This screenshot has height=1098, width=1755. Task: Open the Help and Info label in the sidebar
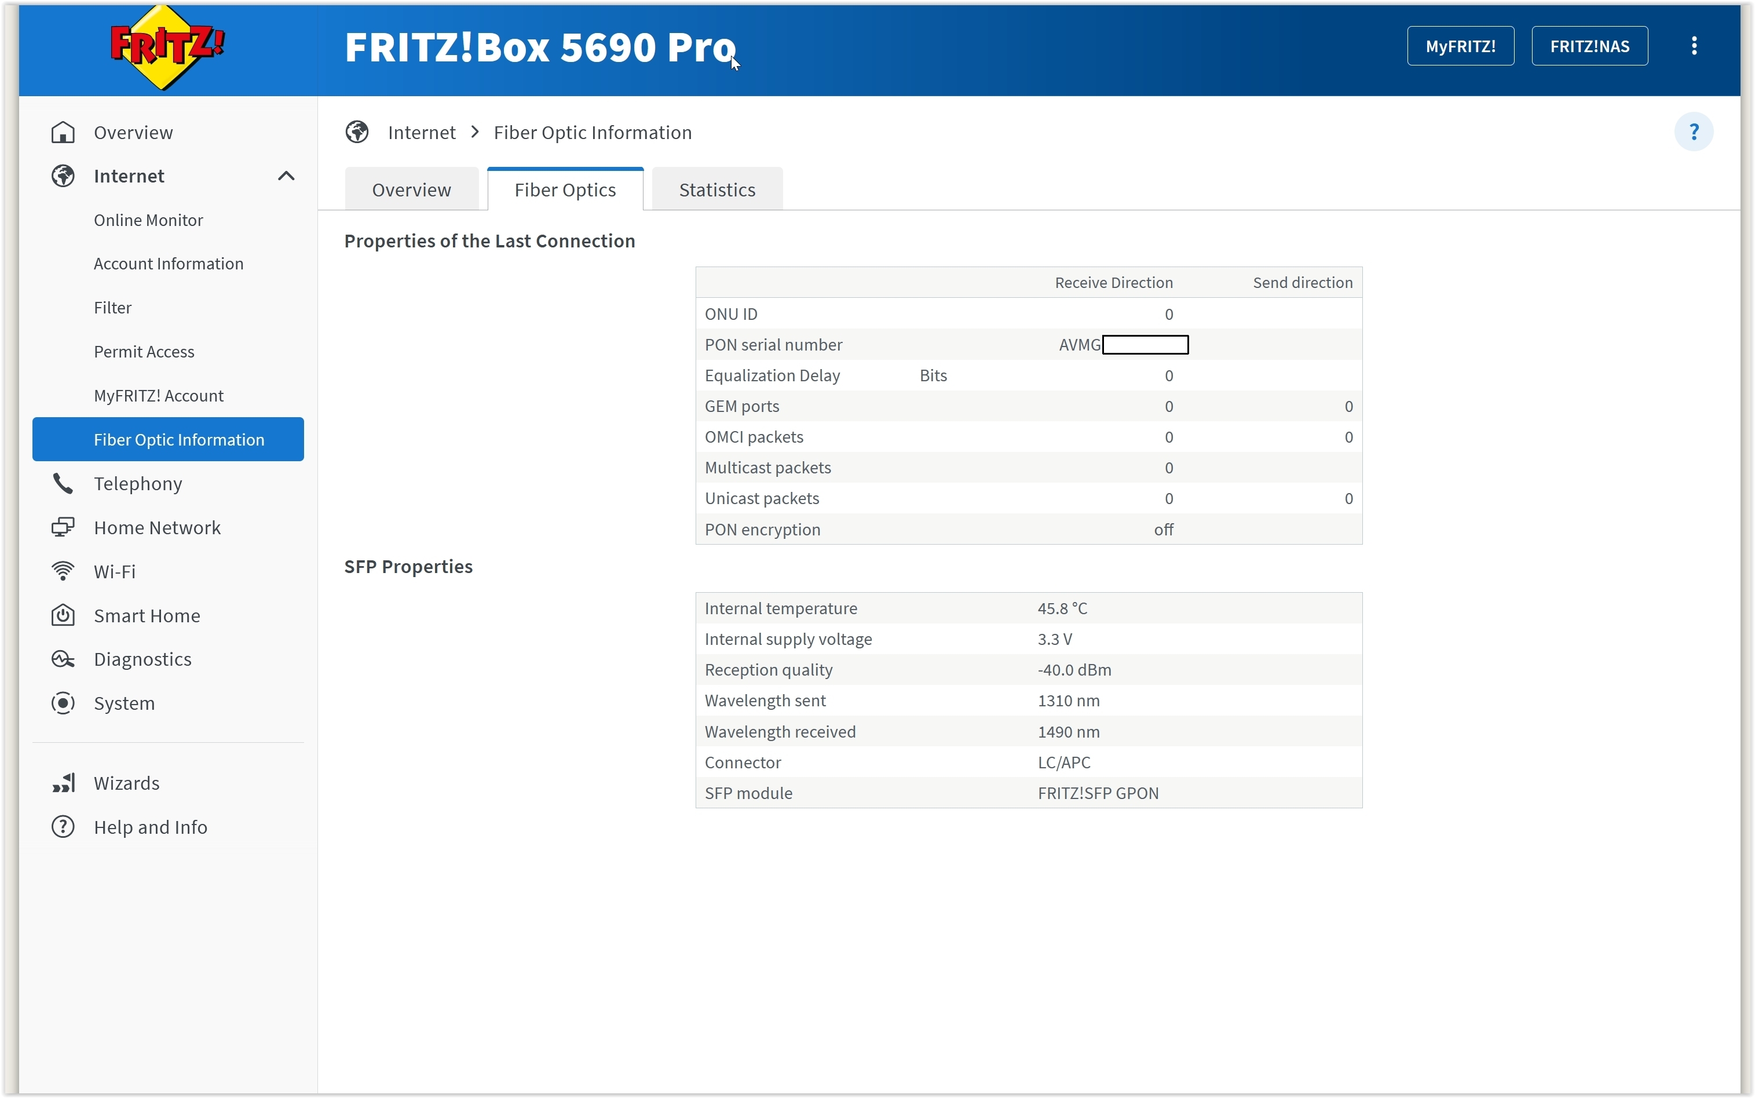pos(151,827)
